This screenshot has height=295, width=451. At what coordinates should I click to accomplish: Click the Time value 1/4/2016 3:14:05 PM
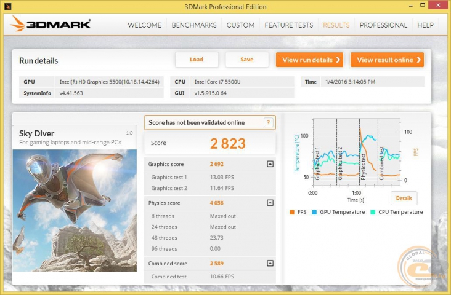pos(351,82)
